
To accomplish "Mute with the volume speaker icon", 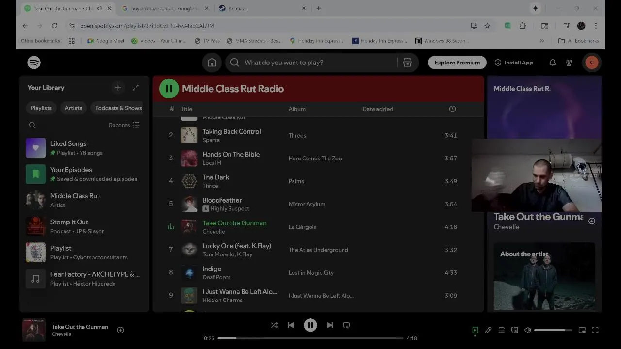I will point(528,330).
